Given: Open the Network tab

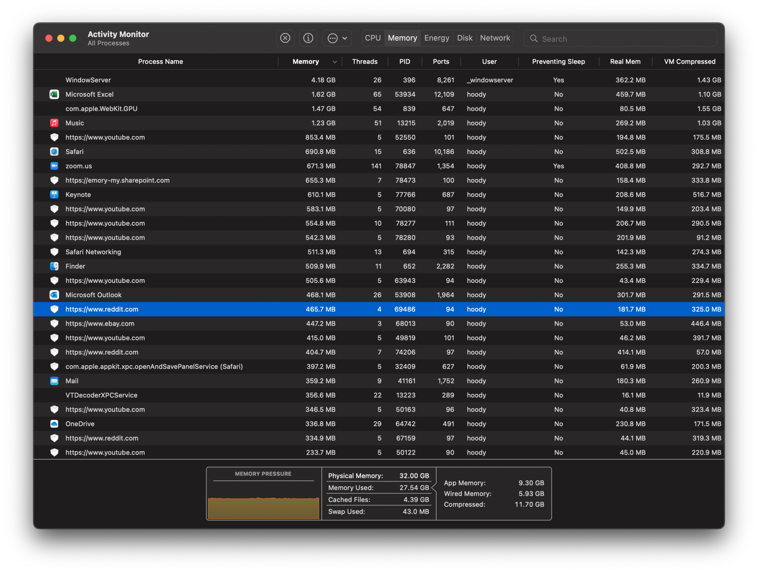Looking at the screenshot, I should (x=495, y=38).
